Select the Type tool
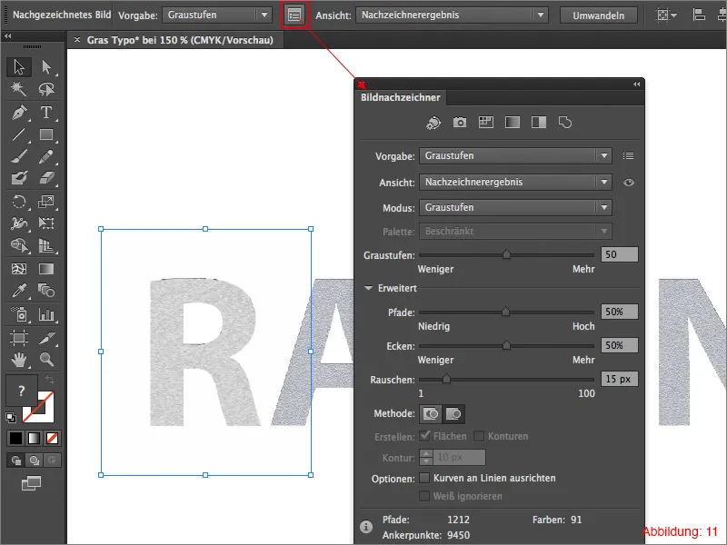 pos(46,113)
